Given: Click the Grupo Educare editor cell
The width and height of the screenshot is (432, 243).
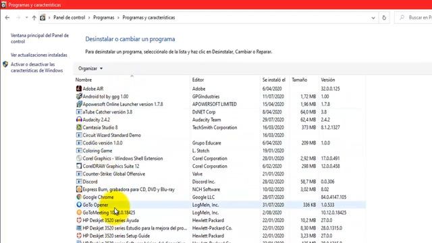Looking at the screenshot, I should coord(207,142).
